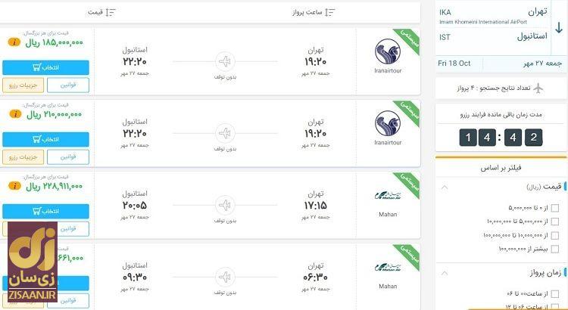Check the 5,000,000 to 10,000,000 price filter

tap(556, 221)
